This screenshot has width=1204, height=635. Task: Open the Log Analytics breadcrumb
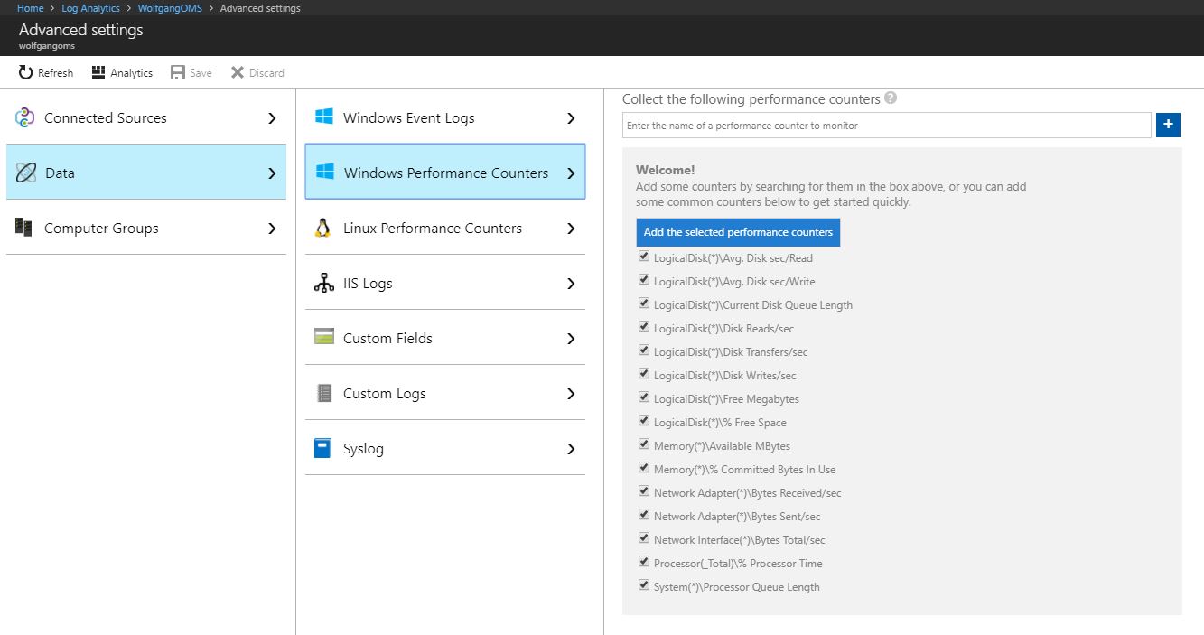90,7
